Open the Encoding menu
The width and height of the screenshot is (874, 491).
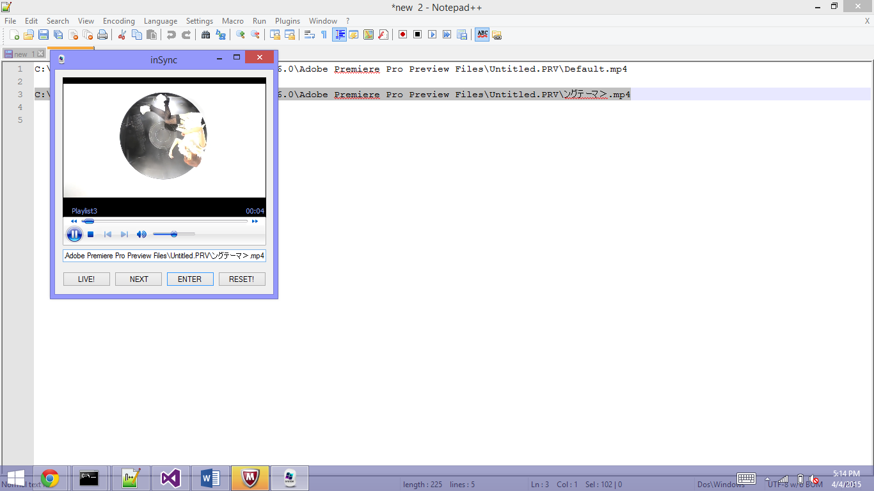(119, 21)
